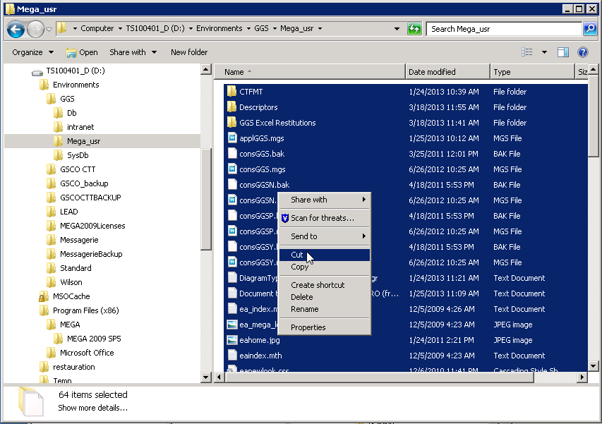602x424 pixels.
Task: Type in the Search Mega_usr field
Action: coord(502,29)
